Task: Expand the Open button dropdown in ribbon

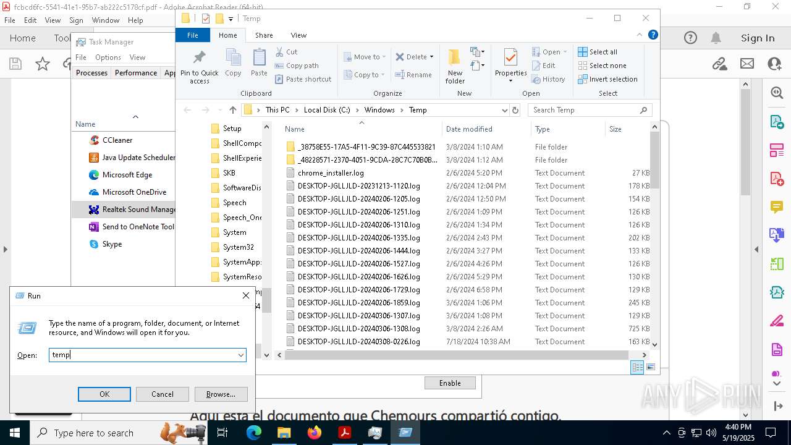Action: [x=564, y=52]
